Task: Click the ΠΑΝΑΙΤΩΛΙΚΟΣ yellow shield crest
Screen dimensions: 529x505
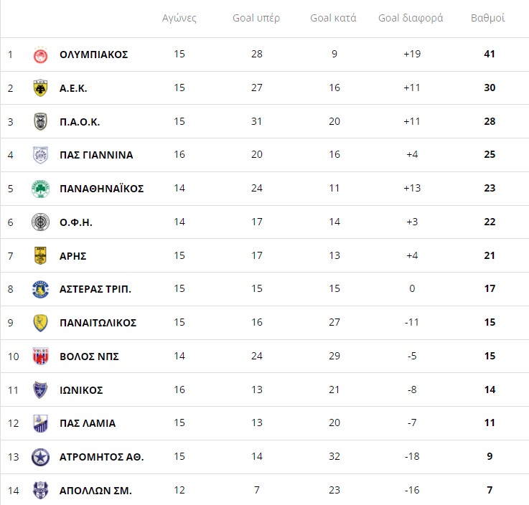Action: (41, 323)
